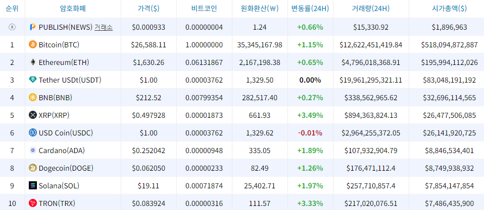Sort by the 암호화폐 column header

pyautogui.click(x=73, y=9)
